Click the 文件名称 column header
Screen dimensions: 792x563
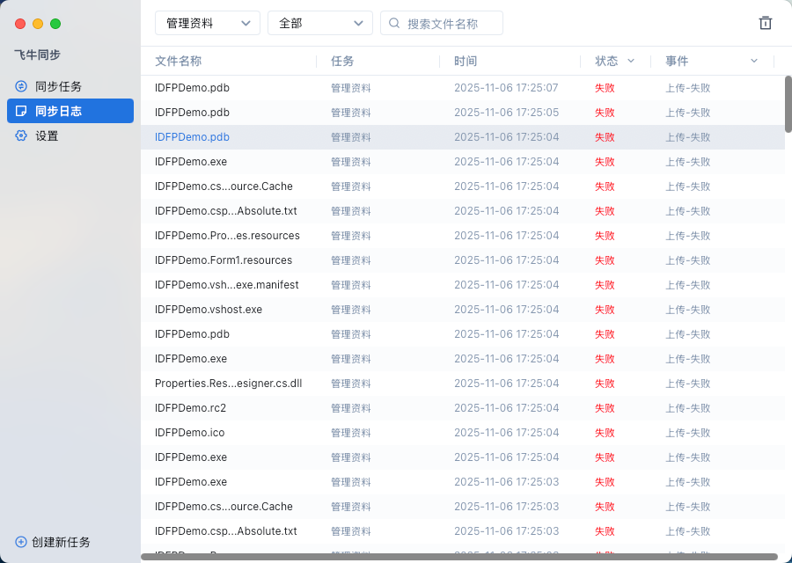point(179,61)
